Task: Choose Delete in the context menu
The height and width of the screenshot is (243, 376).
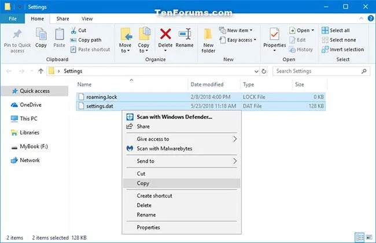Action: click(181, 205)
